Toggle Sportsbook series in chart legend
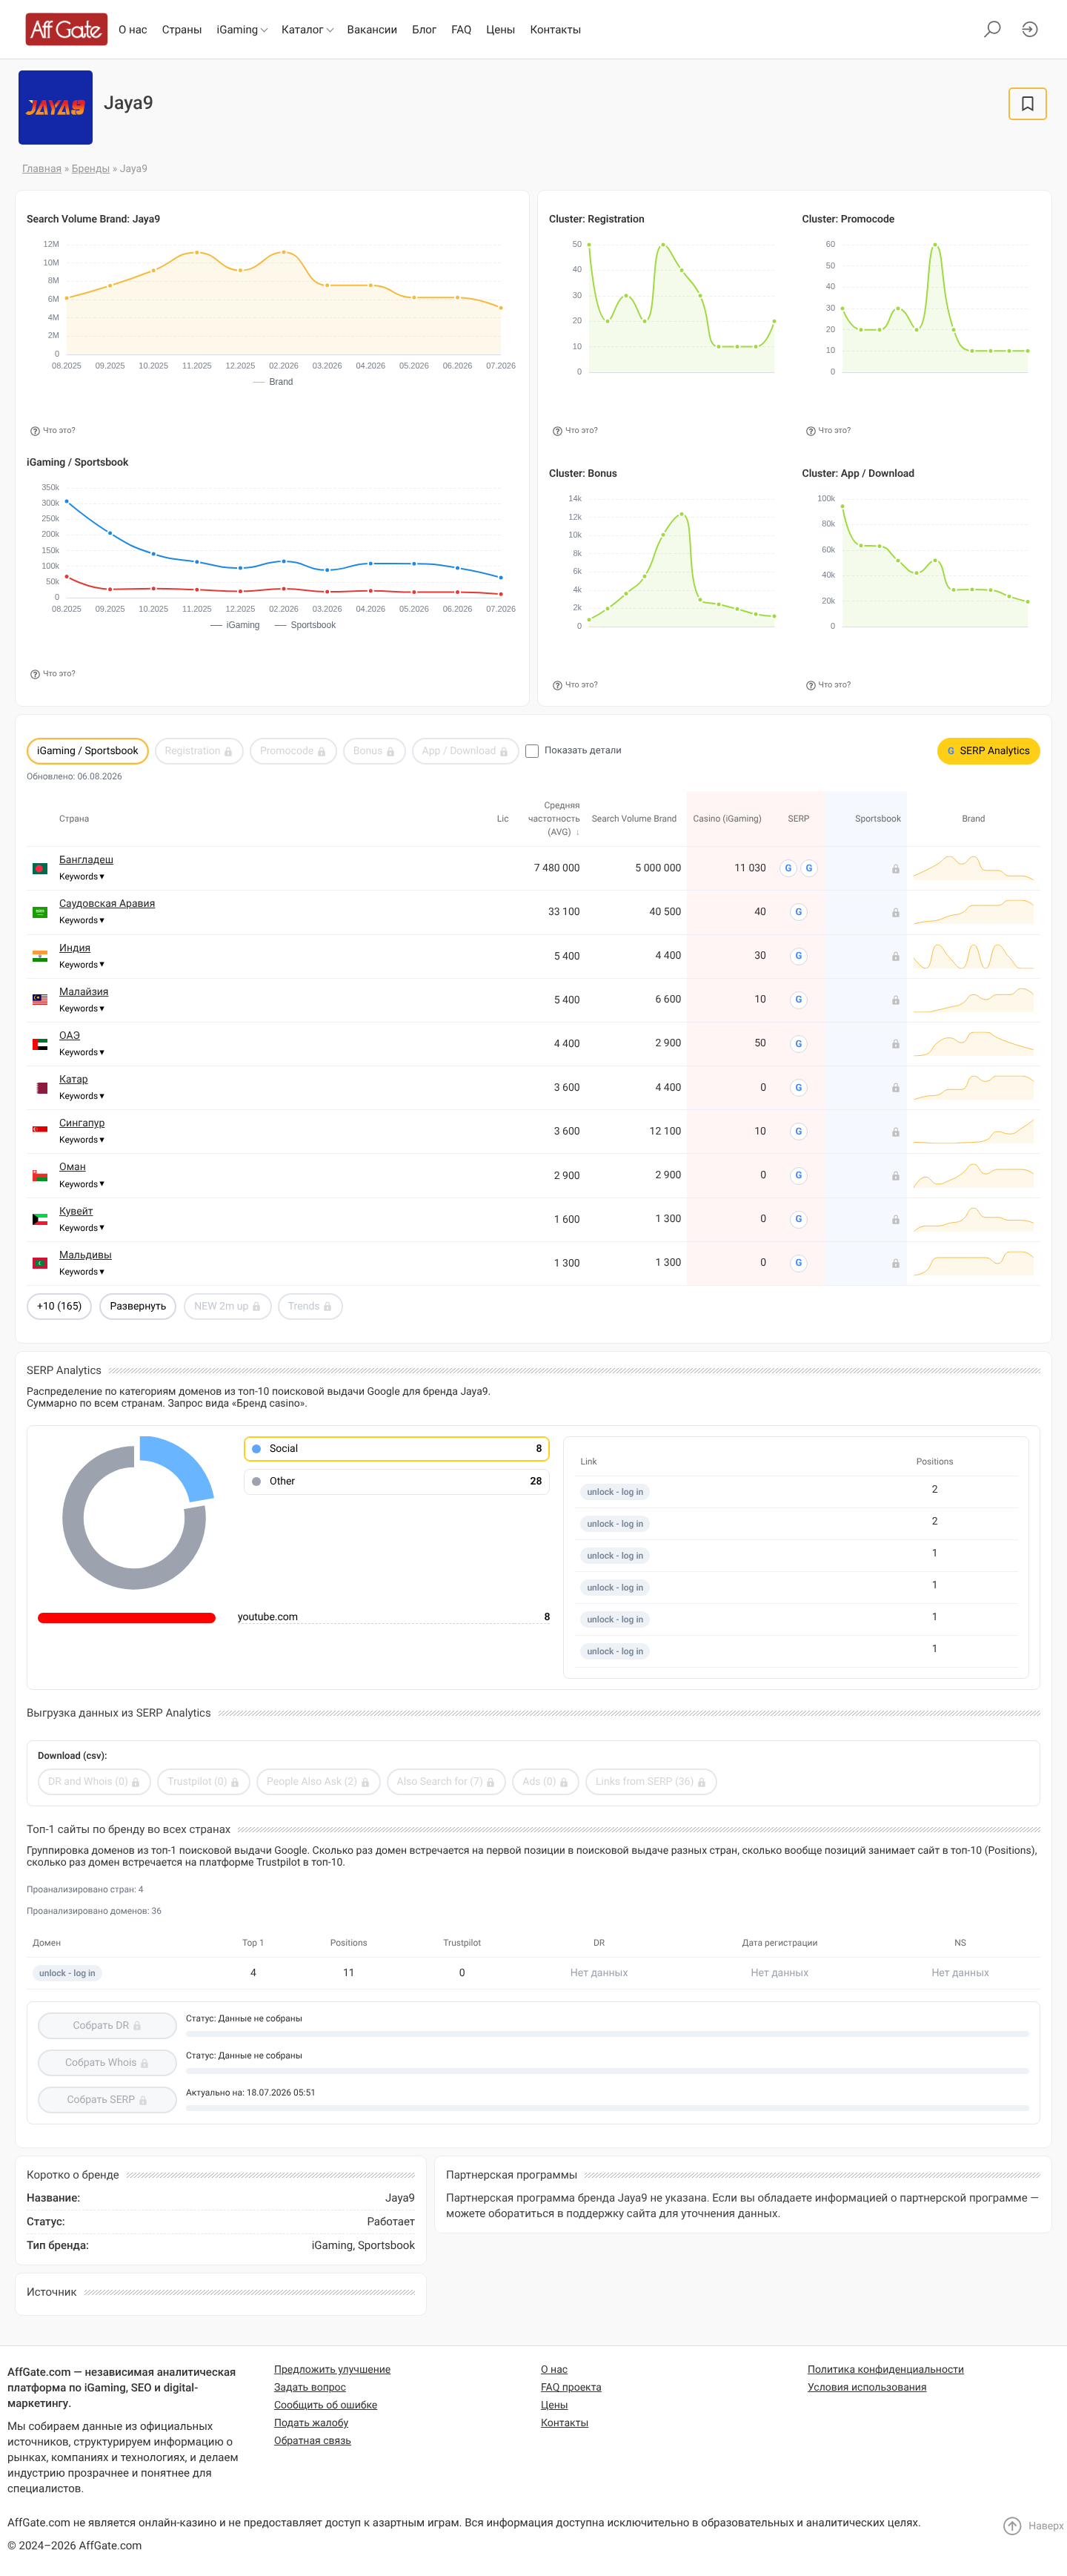1067x2576 pixels. coord(305,625)
